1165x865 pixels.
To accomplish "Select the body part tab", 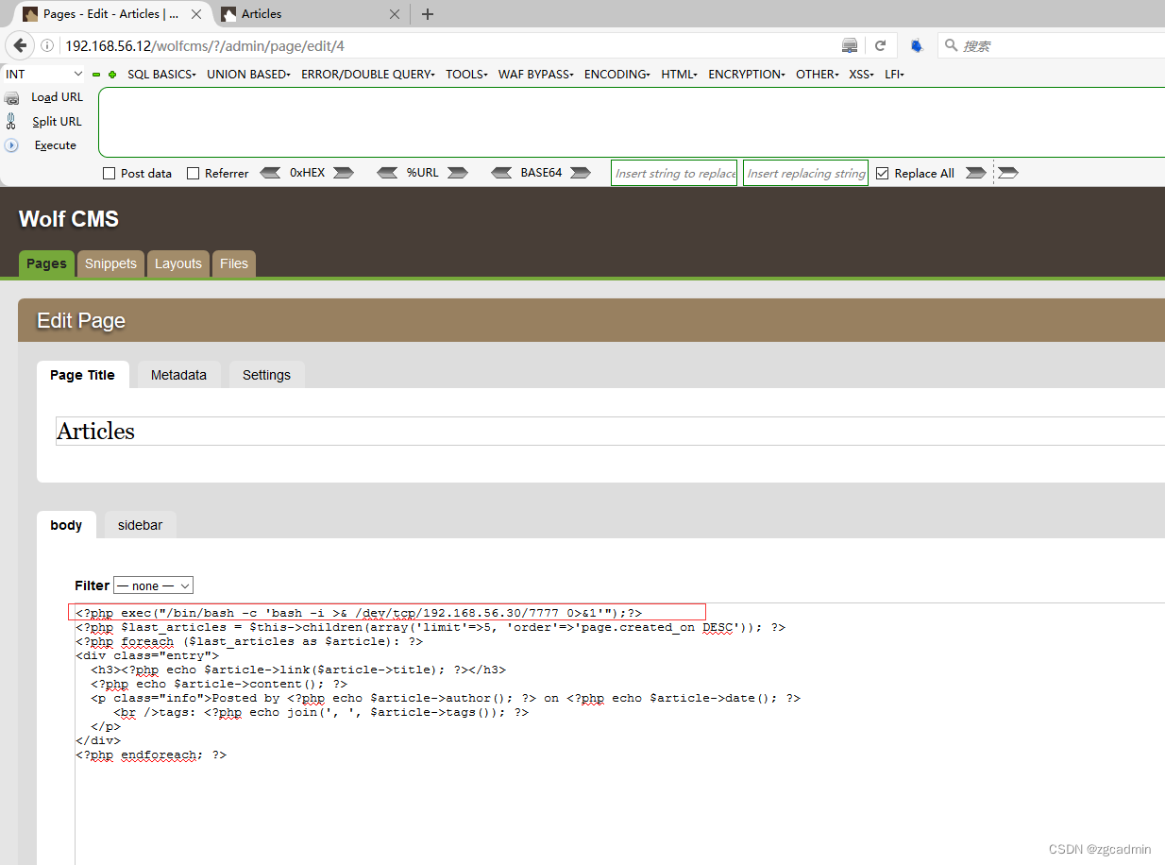I will [66, 525].
